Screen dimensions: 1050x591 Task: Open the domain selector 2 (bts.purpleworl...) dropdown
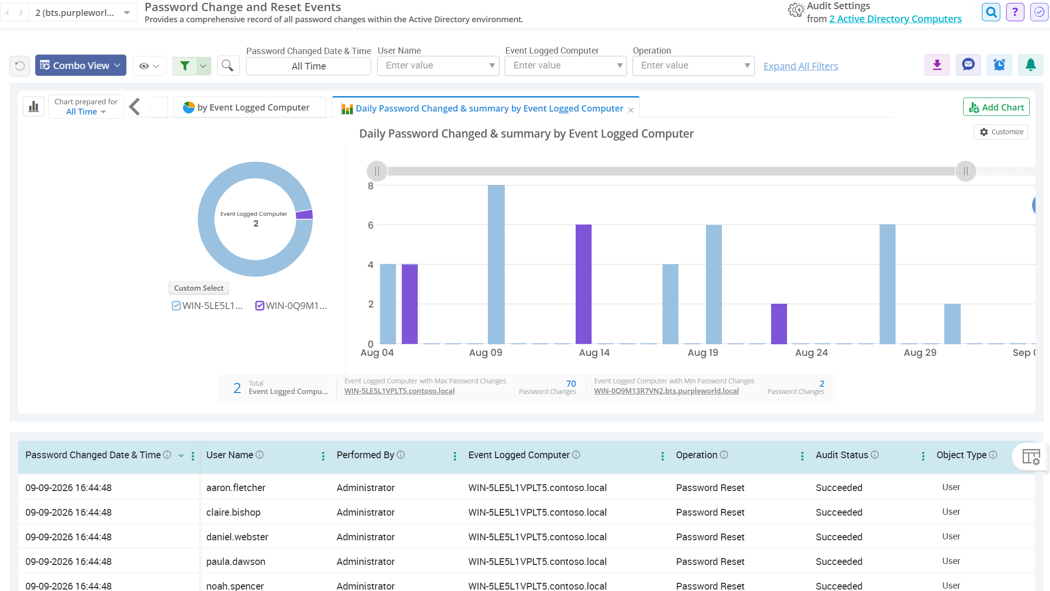point(83,13)
